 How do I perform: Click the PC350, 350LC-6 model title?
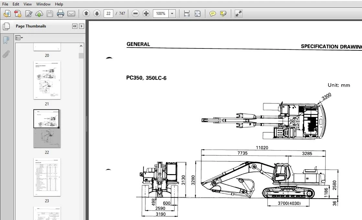(146, 78)
